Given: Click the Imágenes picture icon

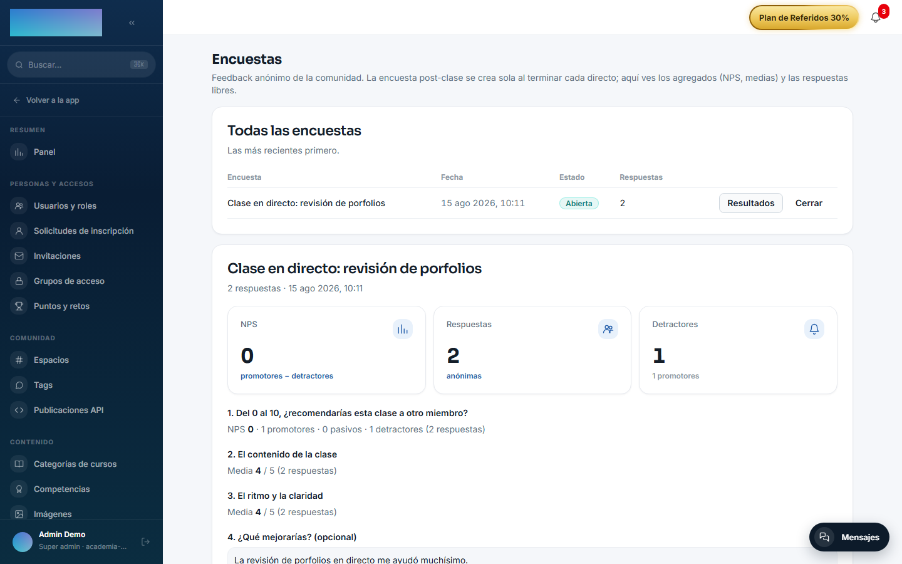Looking at the screenshot, I should pyautogui.click(x=19, y=514).
